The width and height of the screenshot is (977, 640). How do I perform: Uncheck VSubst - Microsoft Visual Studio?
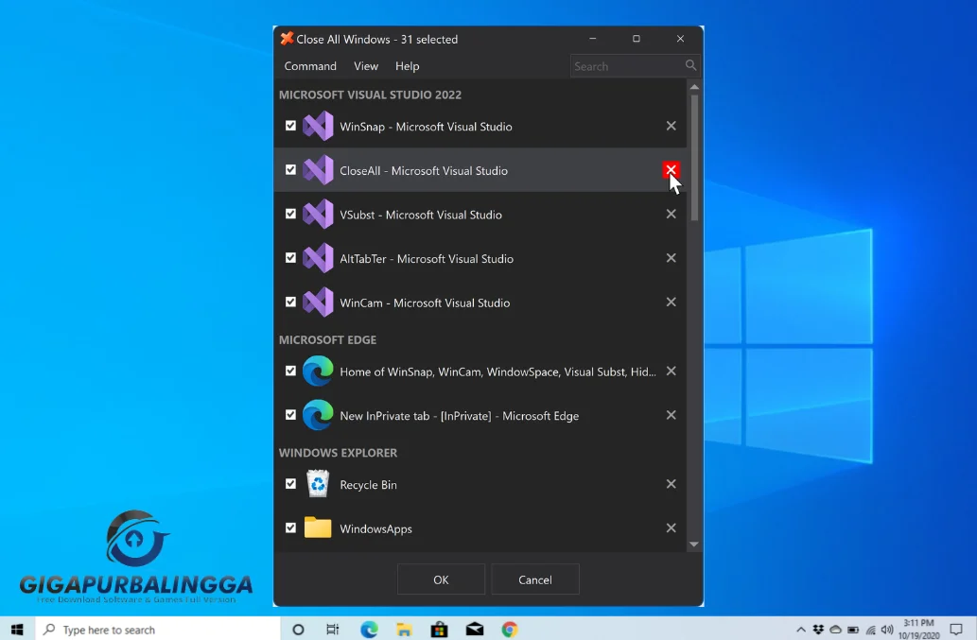(290, 214)
